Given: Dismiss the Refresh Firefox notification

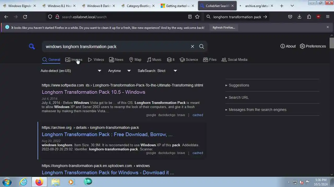Looking at the screenshot, I should click(x=328, y=27).
